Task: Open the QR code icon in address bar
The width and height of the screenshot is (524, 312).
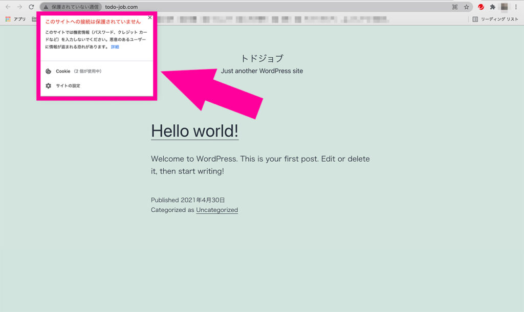Action: tap(455, 7)
